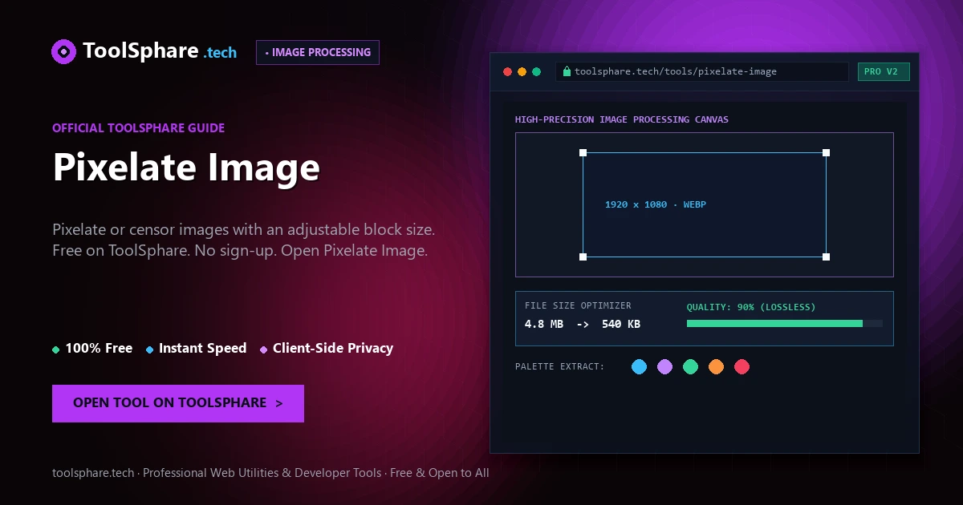
Task: Click the PRO V2 badge
Action: [884, 71]
